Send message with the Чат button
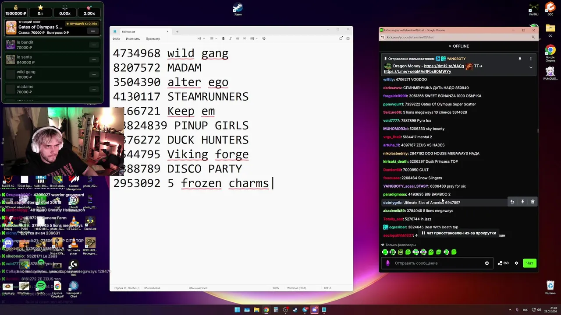561x315 pixels. 529,263
